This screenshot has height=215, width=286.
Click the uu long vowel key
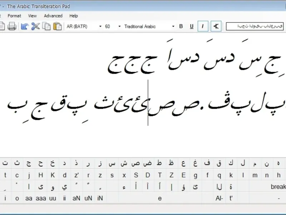53,199
